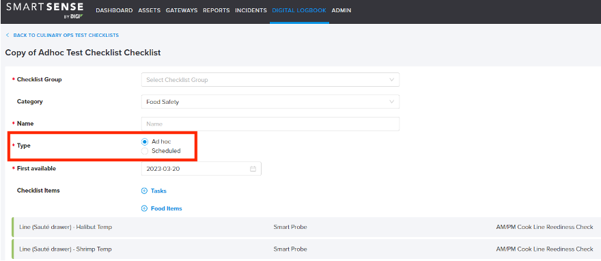Click AM/PM Cook Line Reediness Check in Shrimp row

545,249
